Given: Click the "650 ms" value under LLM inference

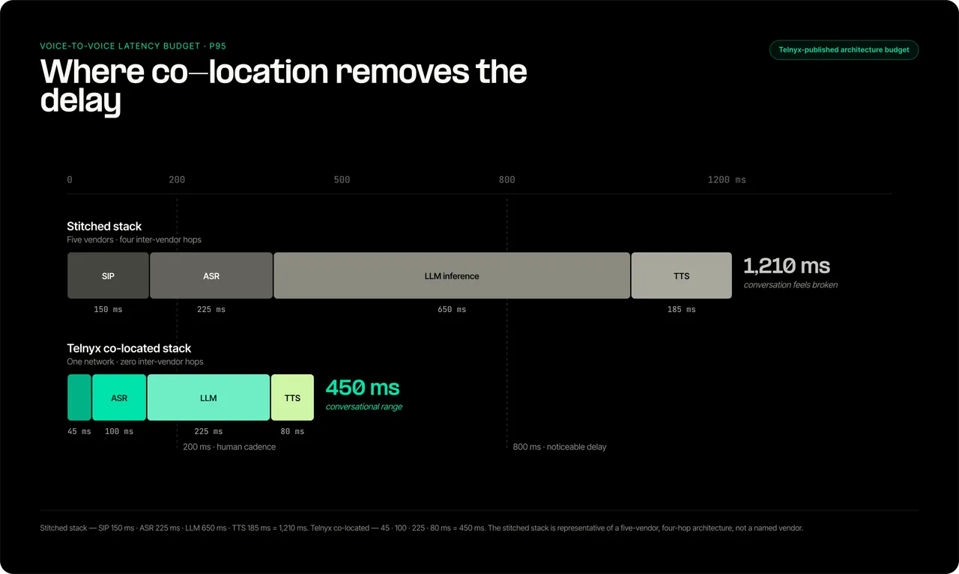Looking at the screenshot, I should point(452,309).
